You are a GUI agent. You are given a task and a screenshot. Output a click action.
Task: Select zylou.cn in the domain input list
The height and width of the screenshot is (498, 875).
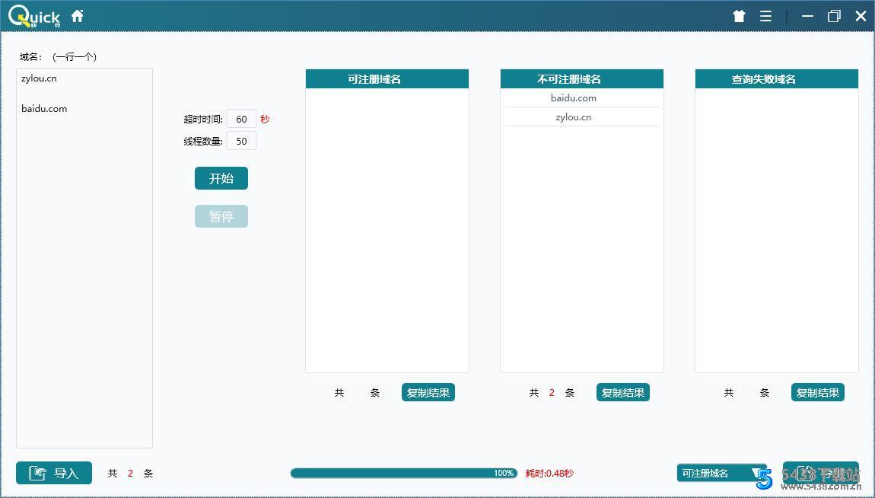[x=39, y=78]
